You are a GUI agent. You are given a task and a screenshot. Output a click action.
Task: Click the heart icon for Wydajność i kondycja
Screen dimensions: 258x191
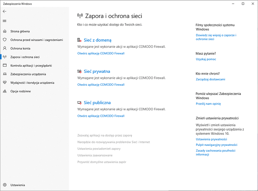point(5,82)
